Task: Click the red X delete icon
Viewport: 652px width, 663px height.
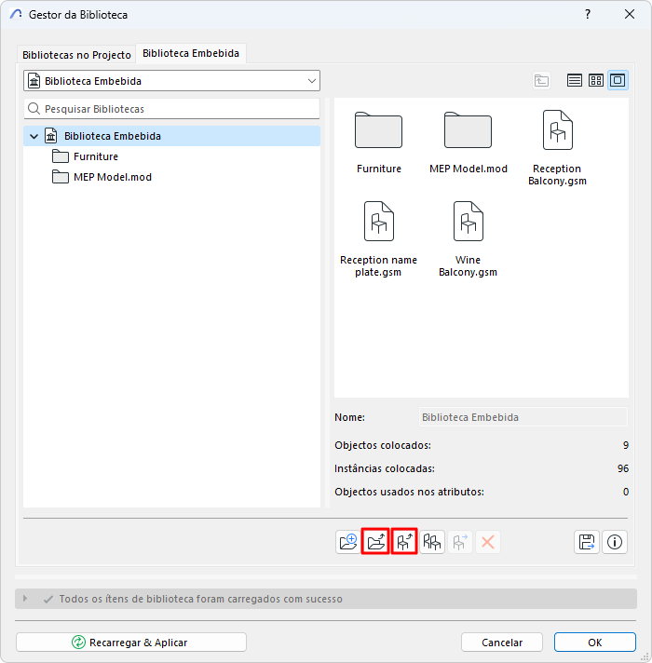Action: (x=488, y=542)
